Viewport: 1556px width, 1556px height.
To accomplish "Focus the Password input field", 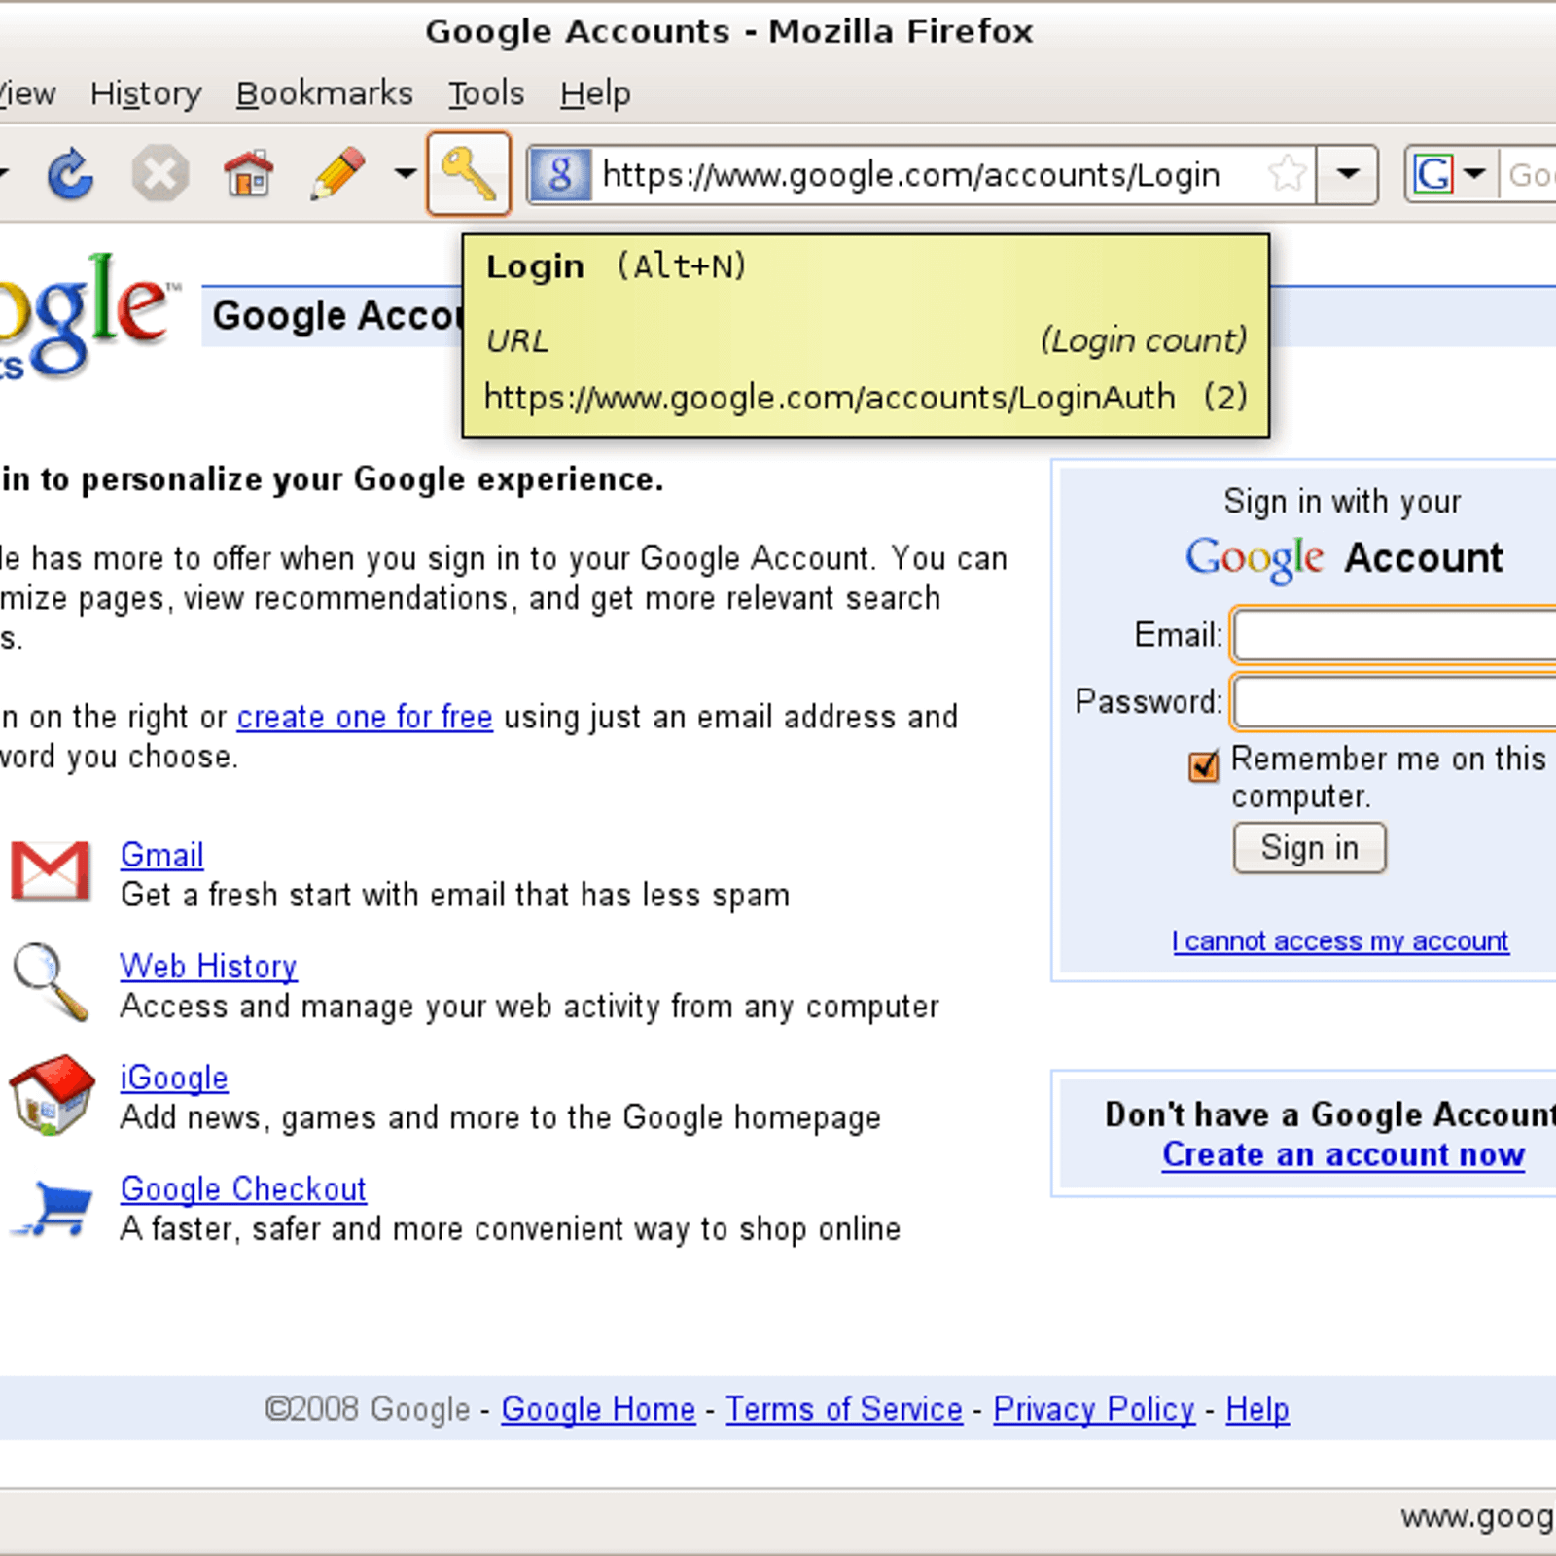I will point(1395,702).
